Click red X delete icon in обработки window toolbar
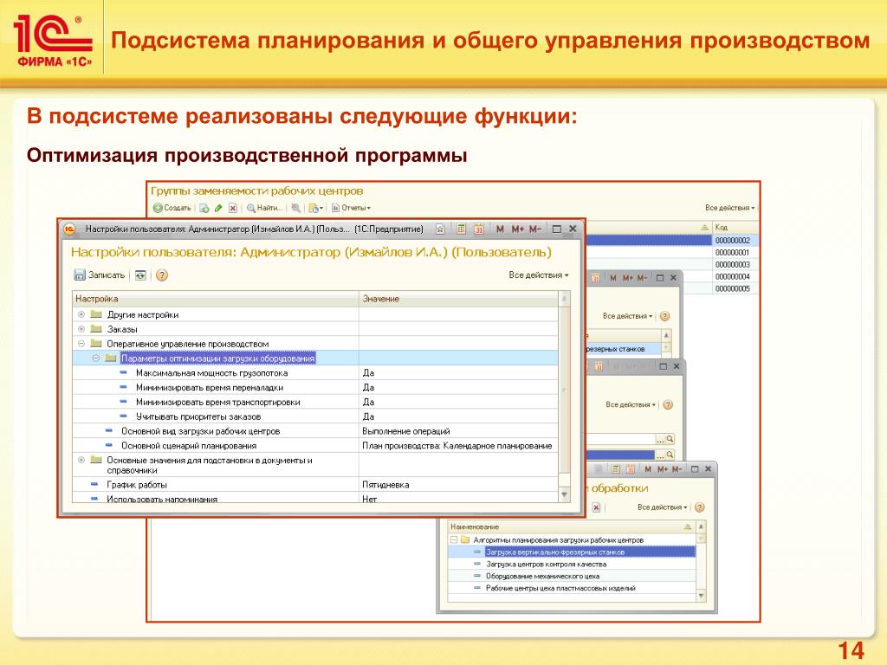Screen dimensions: 887x665 pyautogui.click(x=596, y=507)
